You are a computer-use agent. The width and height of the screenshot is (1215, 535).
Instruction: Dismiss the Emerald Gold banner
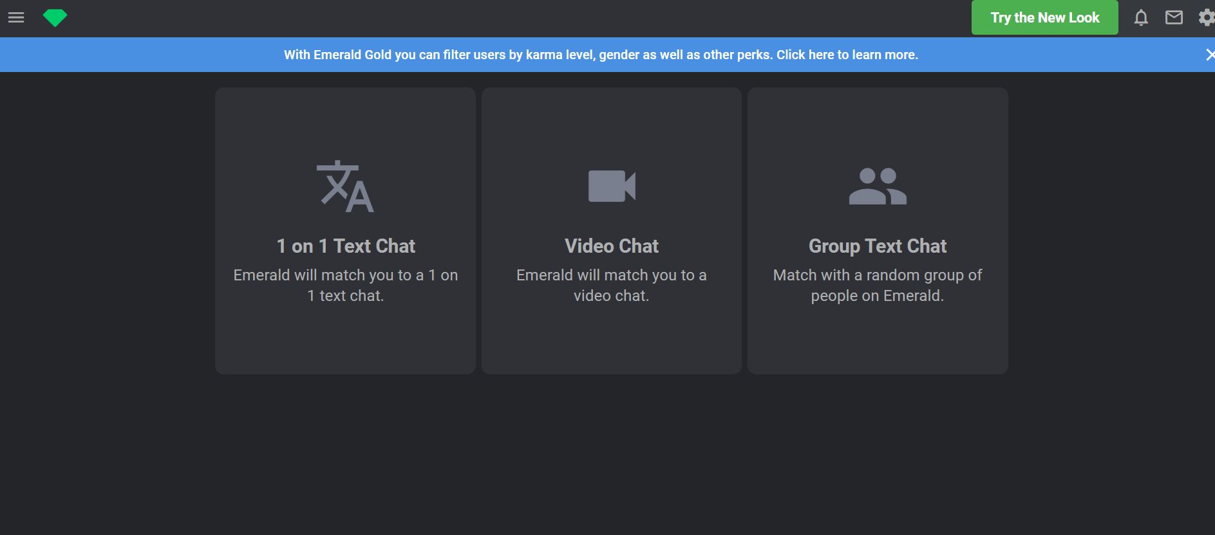pyautogui.click(x=1210, y=55)
